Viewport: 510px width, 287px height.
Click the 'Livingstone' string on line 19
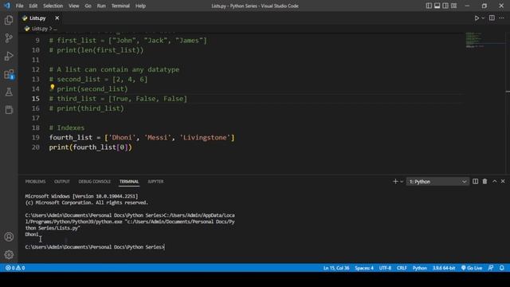205,137
